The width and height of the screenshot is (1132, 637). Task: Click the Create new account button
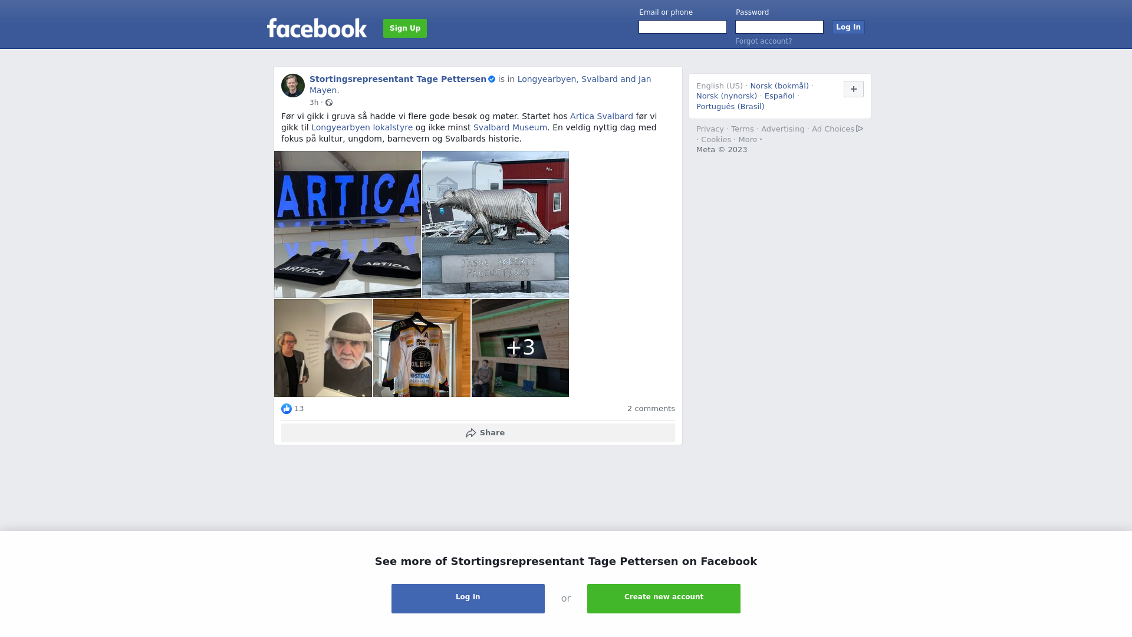point(664,599)
